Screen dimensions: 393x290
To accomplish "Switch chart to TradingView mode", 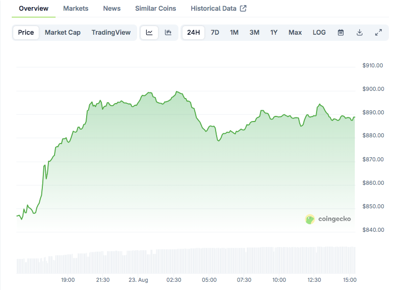I will (x=111, y=32).
